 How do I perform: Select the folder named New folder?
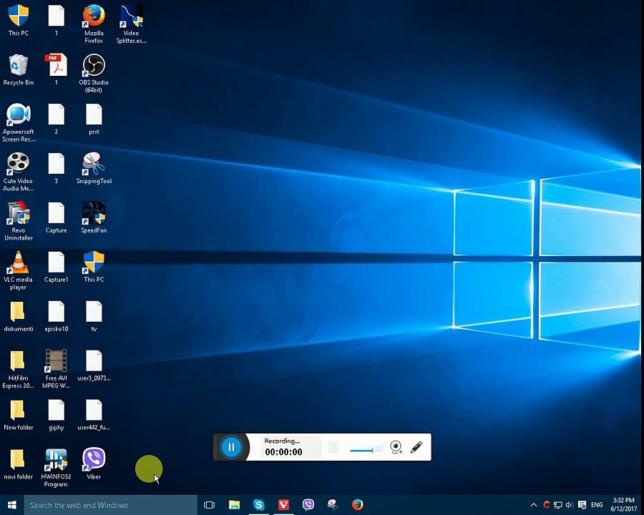click(x=18, y=415)
